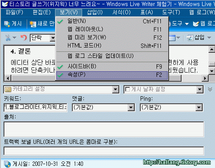Open the 표(A) menu
Image resolution: width=215 pixels, height=168 pixels.
coord(147,13)
